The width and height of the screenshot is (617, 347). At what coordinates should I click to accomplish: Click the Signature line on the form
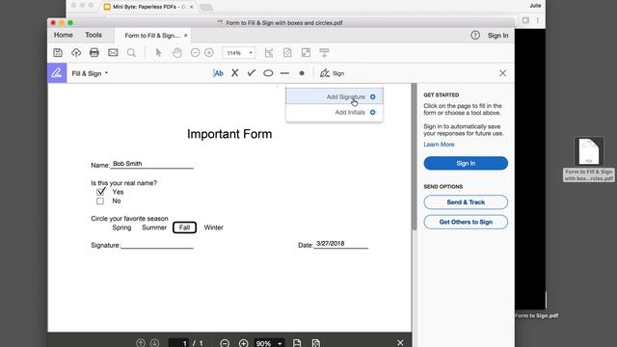pos(156,245)
